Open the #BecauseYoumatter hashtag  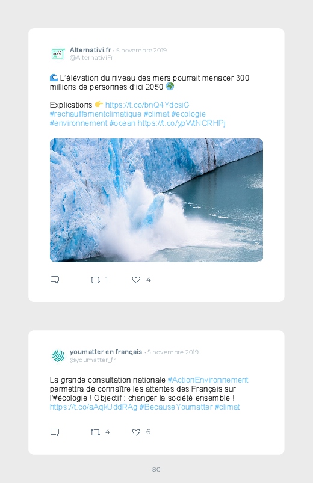176,407
